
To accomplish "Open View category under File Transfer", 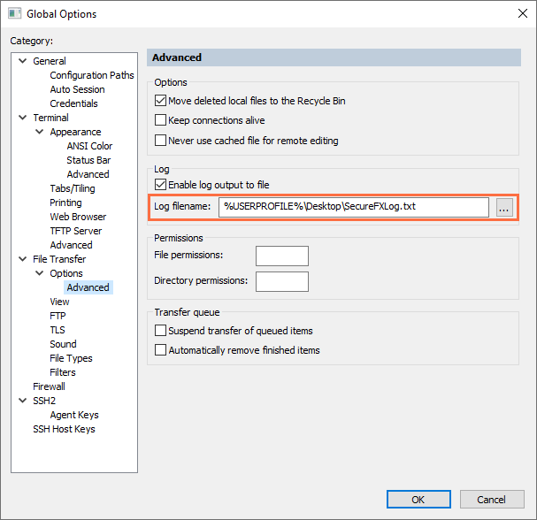I will click(59, 302).
